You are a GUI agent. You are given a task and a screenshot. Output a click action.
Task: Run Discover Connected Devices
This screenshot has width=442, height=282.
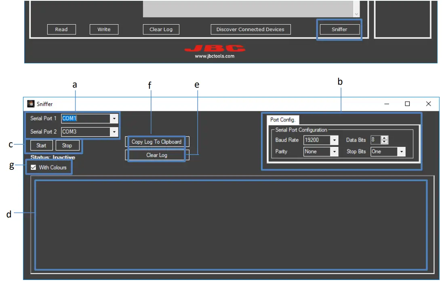click(x=250, y=29)
